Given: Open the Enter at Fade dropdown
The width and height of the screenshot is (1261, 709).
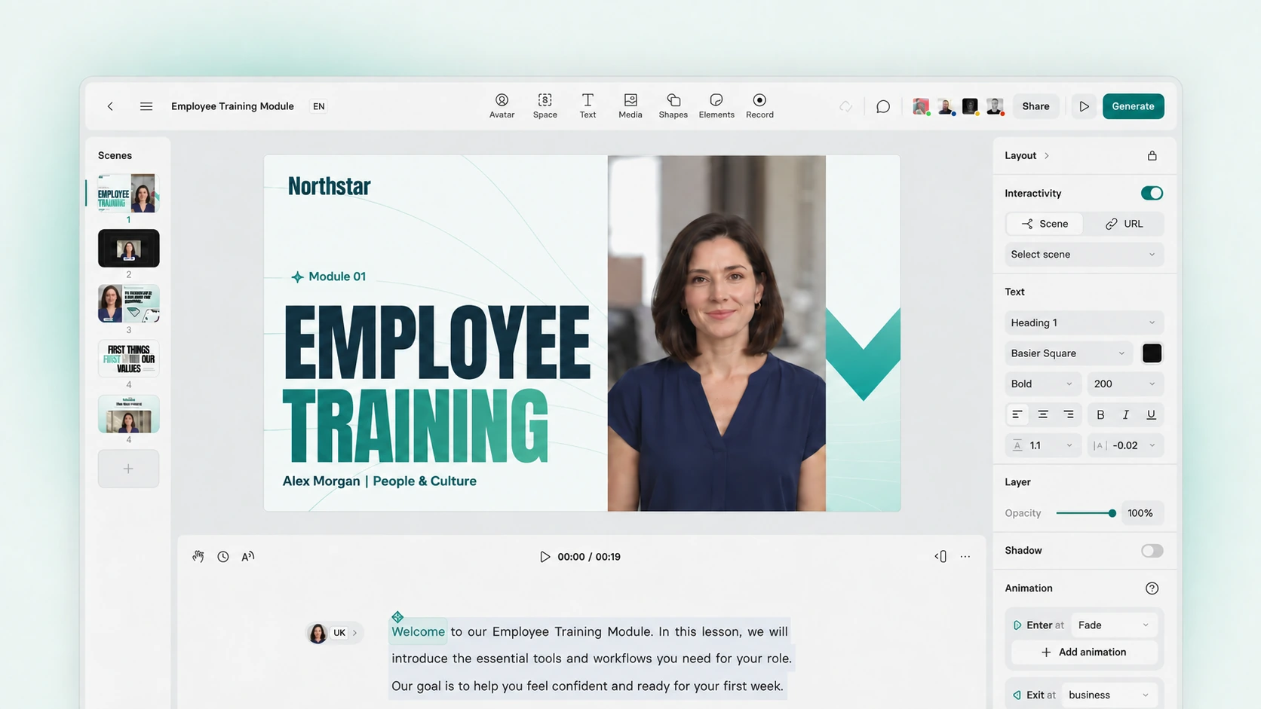Looking at the screenshot, I should [1114, 625].
